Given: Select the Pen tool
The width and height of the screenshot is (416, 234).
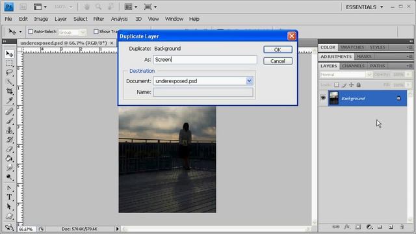Looking at the screenshot, I should [9, 188].
